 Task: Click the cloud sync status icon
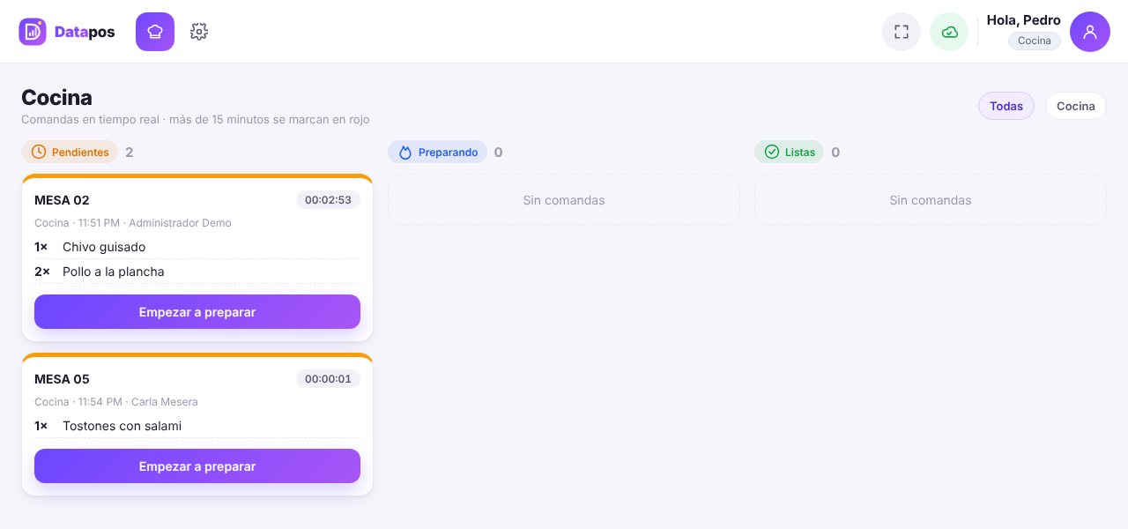pos(949,32)
